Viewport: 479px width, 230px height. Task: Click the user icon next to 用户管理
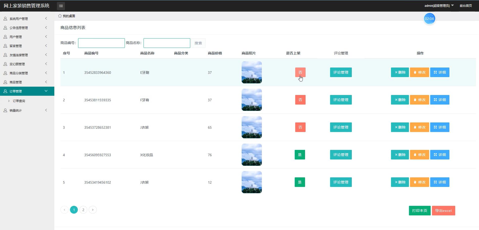tap(5, 37)
